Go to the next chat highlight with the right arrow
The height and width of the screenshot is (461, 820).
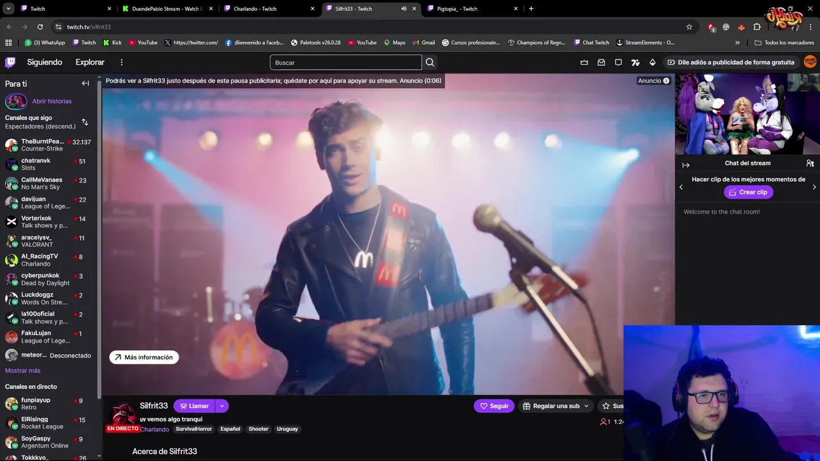click(x=814, y=187)
